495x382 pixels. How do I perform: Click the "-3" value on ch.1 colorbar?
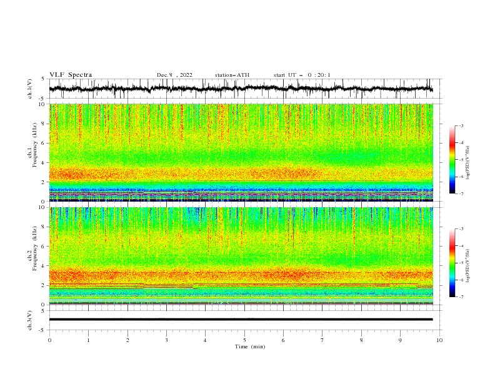pos(461,125)
